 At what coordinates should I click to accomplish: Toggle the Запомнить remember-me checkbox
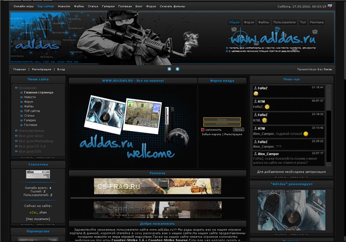click(x=203, y=130)
